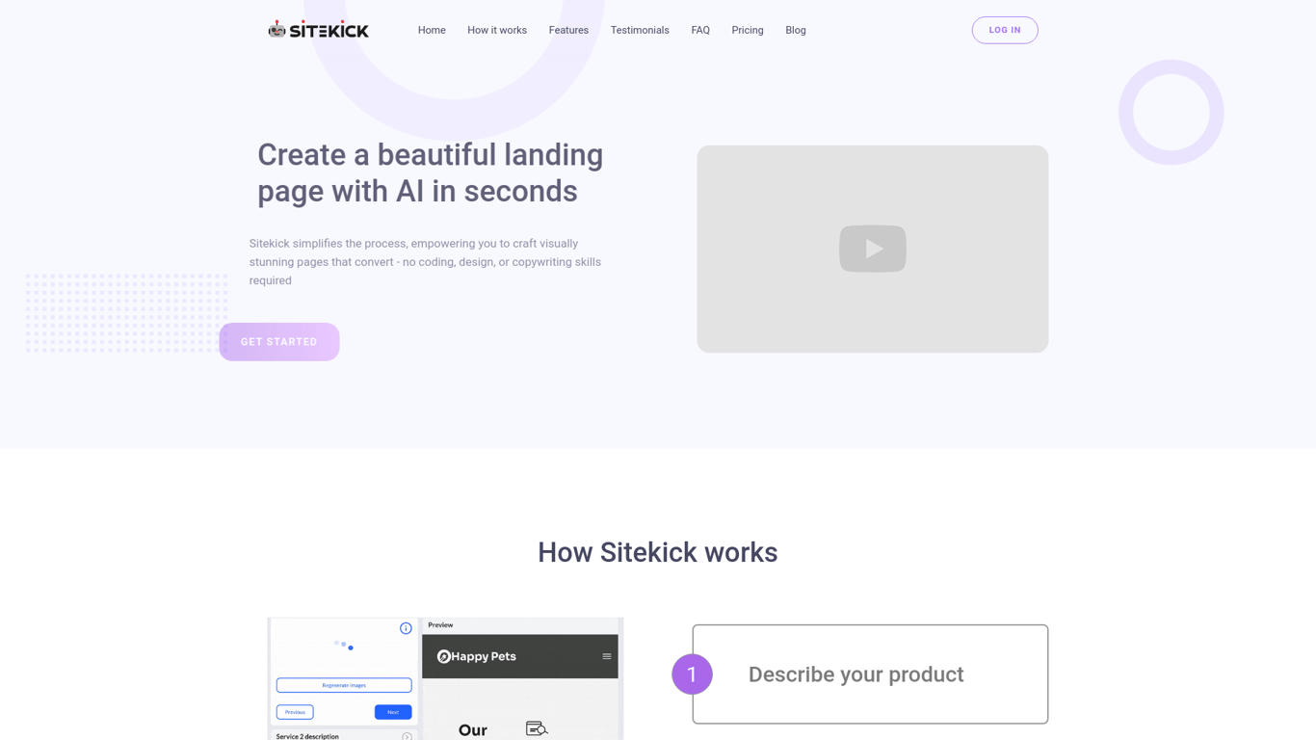Click the SITEKICK wordmark text
The image size is (1316, 740).
[329, 31]
